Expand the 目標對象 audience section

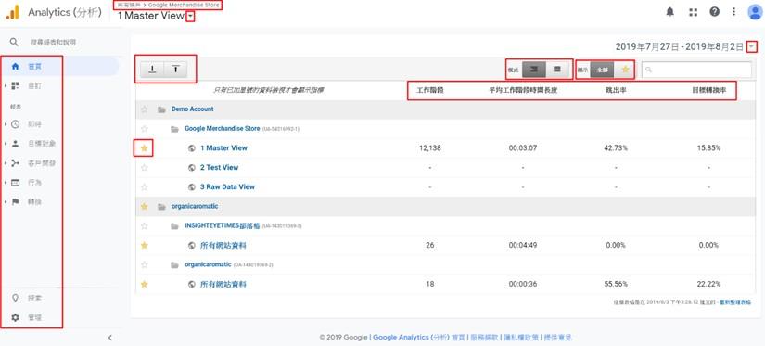pos(6,144)
